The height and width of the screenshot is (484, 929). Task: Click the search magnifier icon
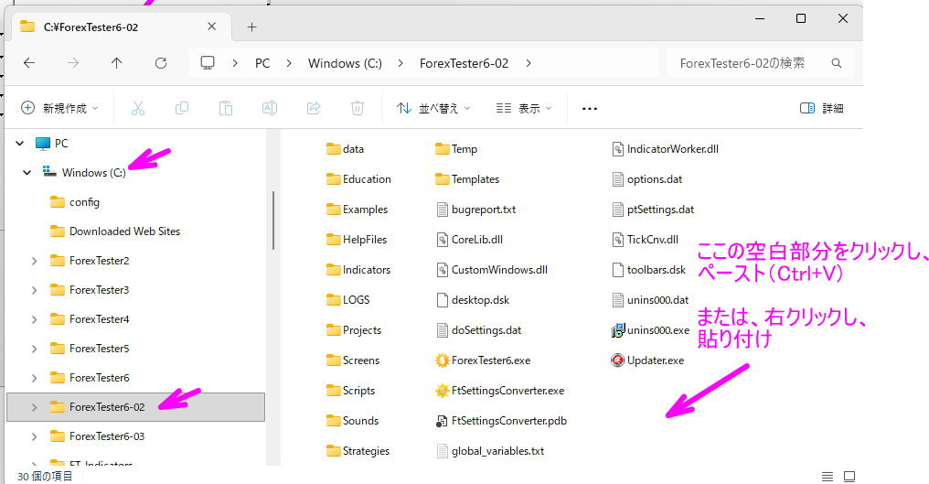836,63
